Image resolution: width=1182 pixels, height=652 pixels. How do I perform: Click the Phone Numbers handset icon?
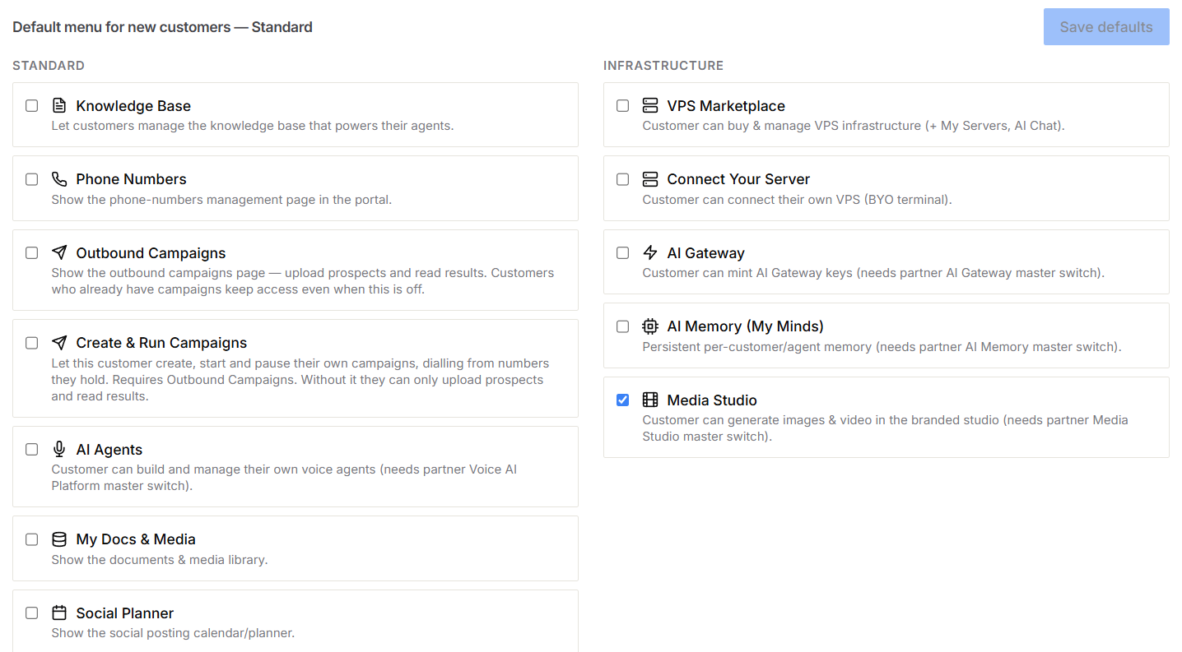click(x=59, y=179)
